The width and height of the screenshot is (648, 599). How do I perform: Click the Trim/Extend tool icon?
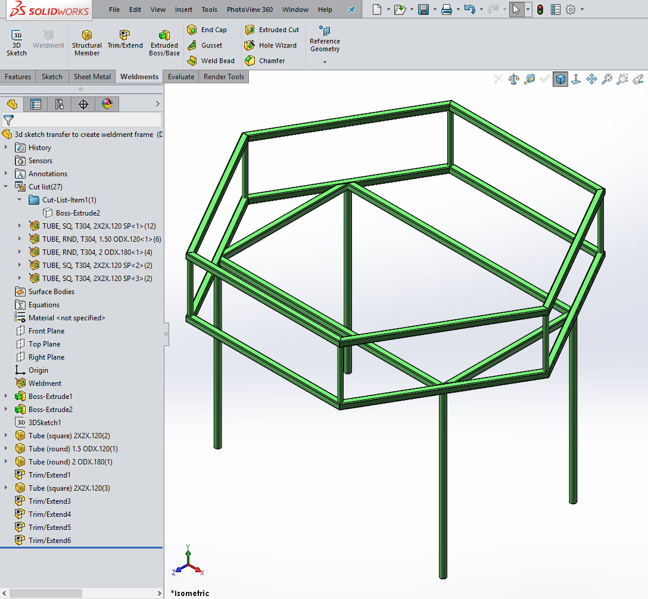124,36
